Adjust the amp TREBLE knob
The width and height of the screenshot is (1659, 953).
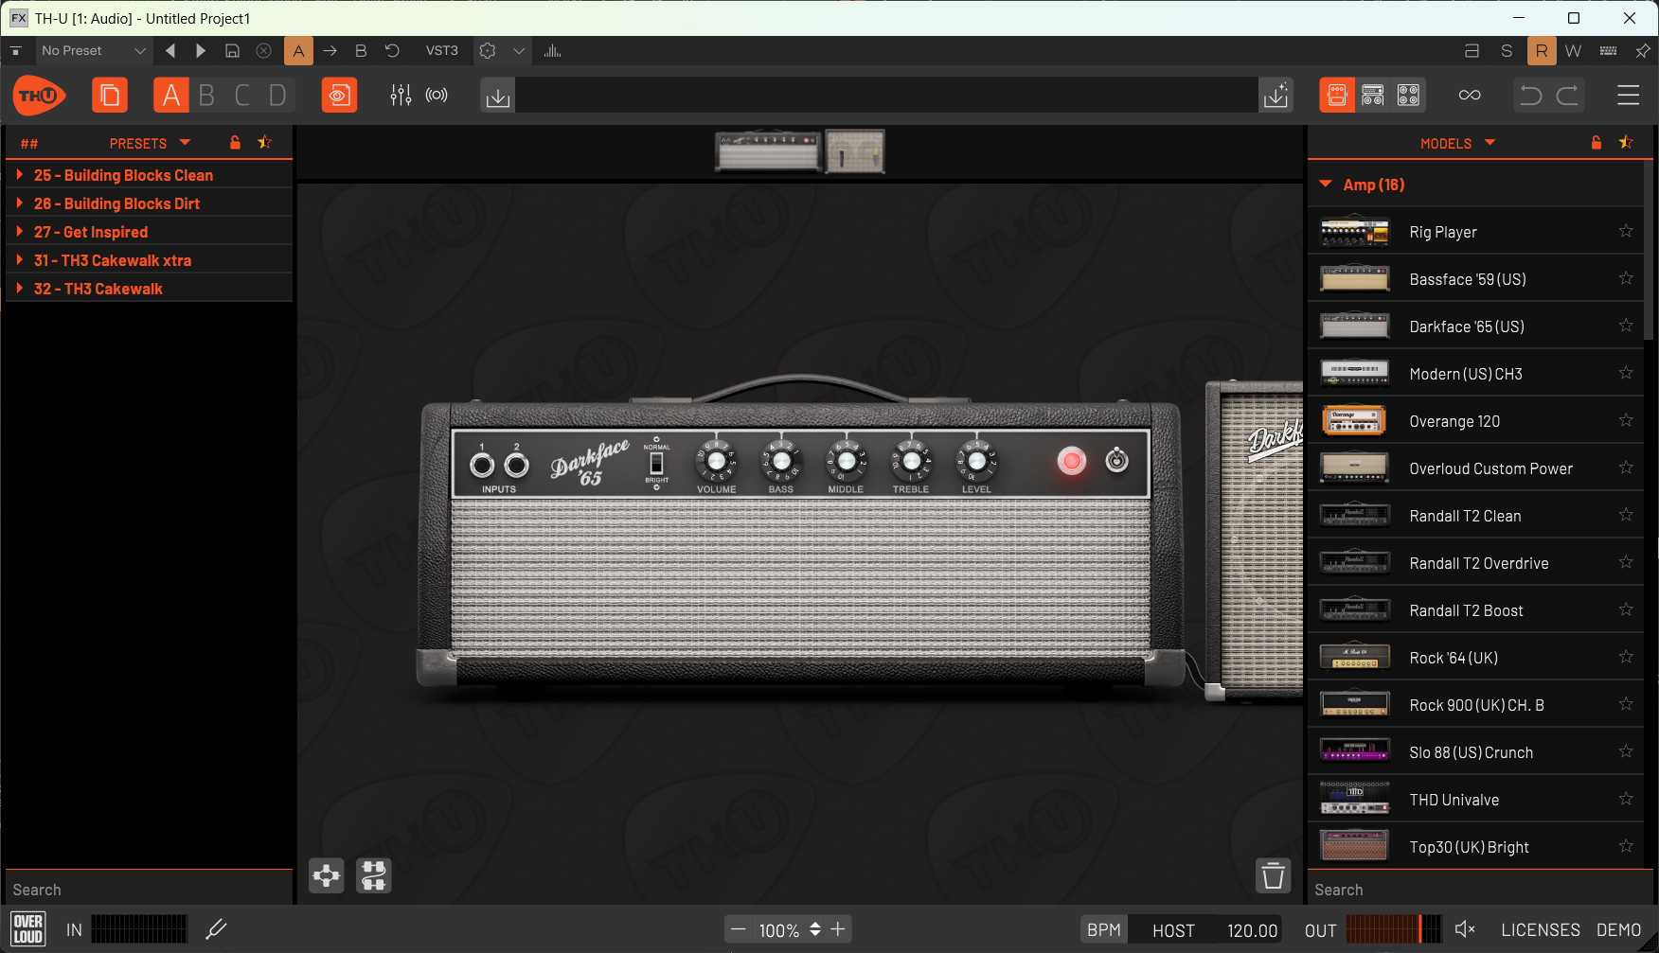click(x=911, y=461)
